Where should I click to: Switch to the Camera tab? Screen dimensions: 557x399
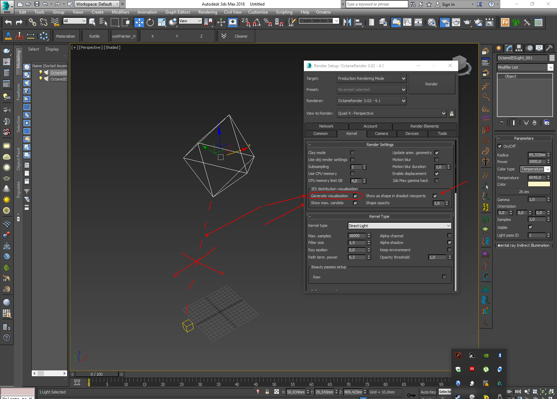pyautogui.click(x=382, y=134)
